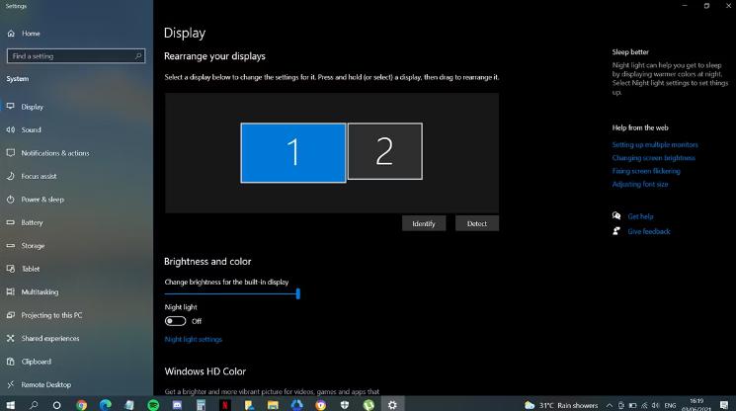
Task: Select Battery in the System menu
Action: (32, 222)
